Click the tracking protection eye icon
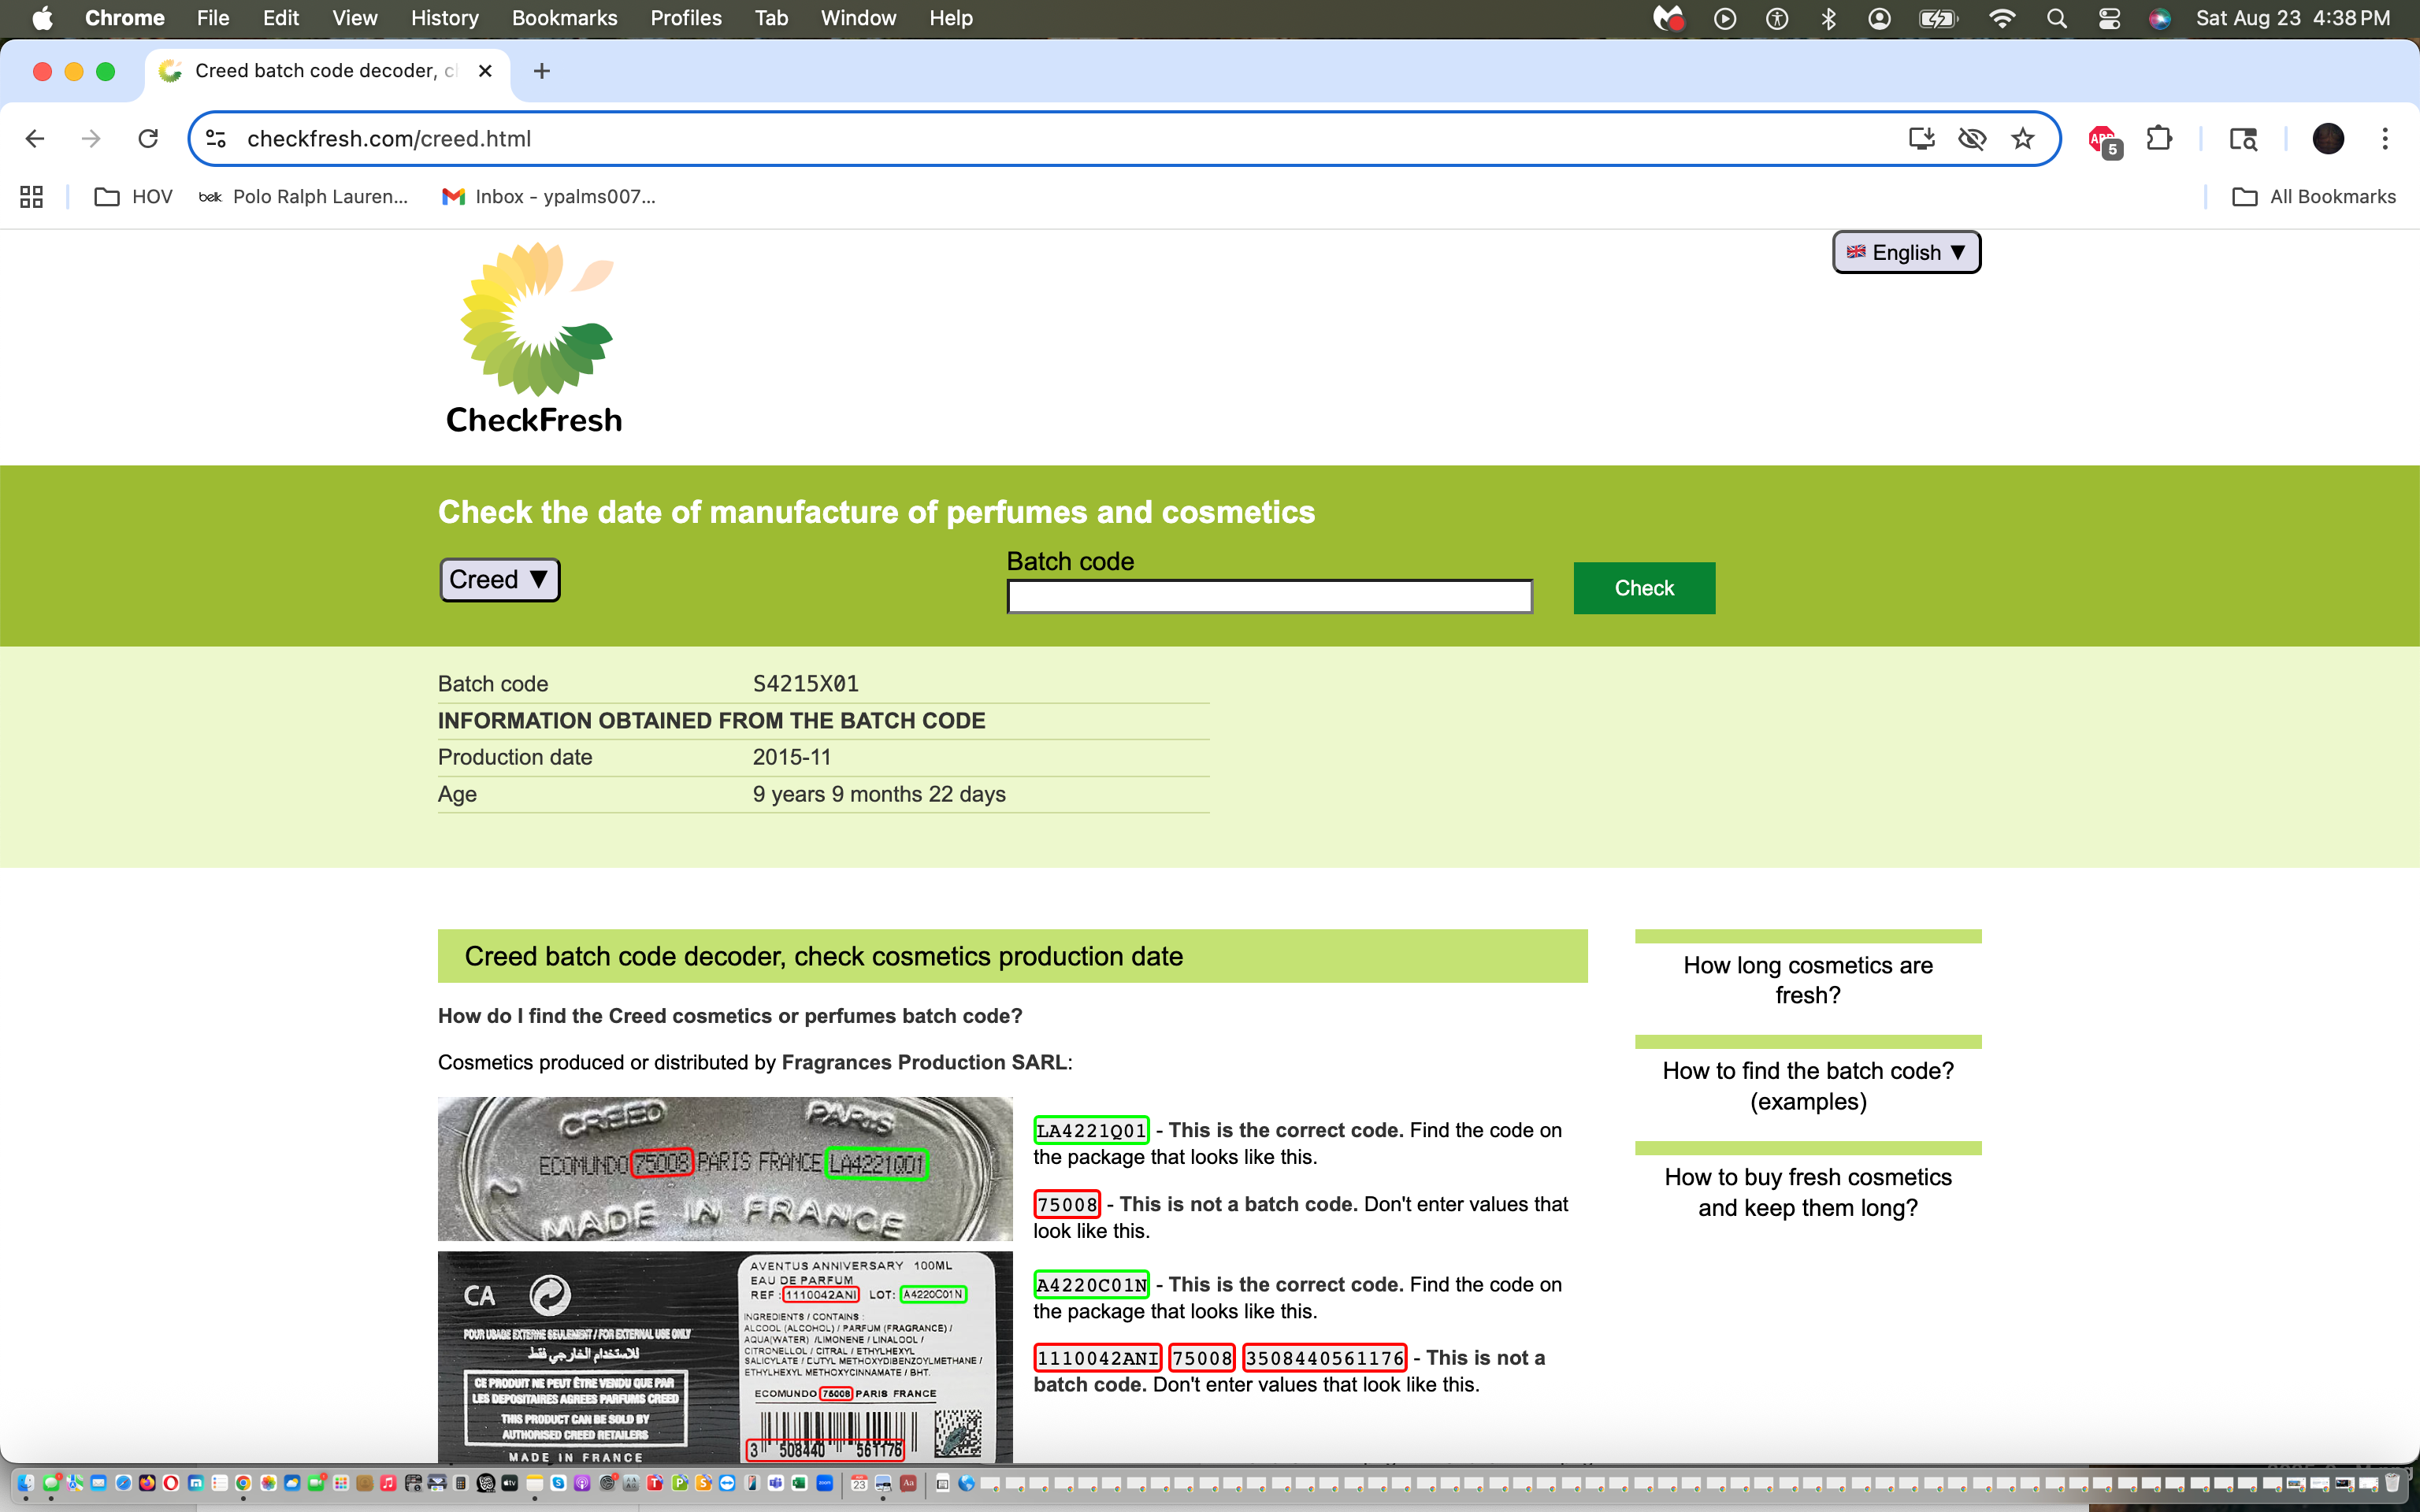Image resolution: width=2420 pixels, height=1512 pixels. click(1972, 139)
